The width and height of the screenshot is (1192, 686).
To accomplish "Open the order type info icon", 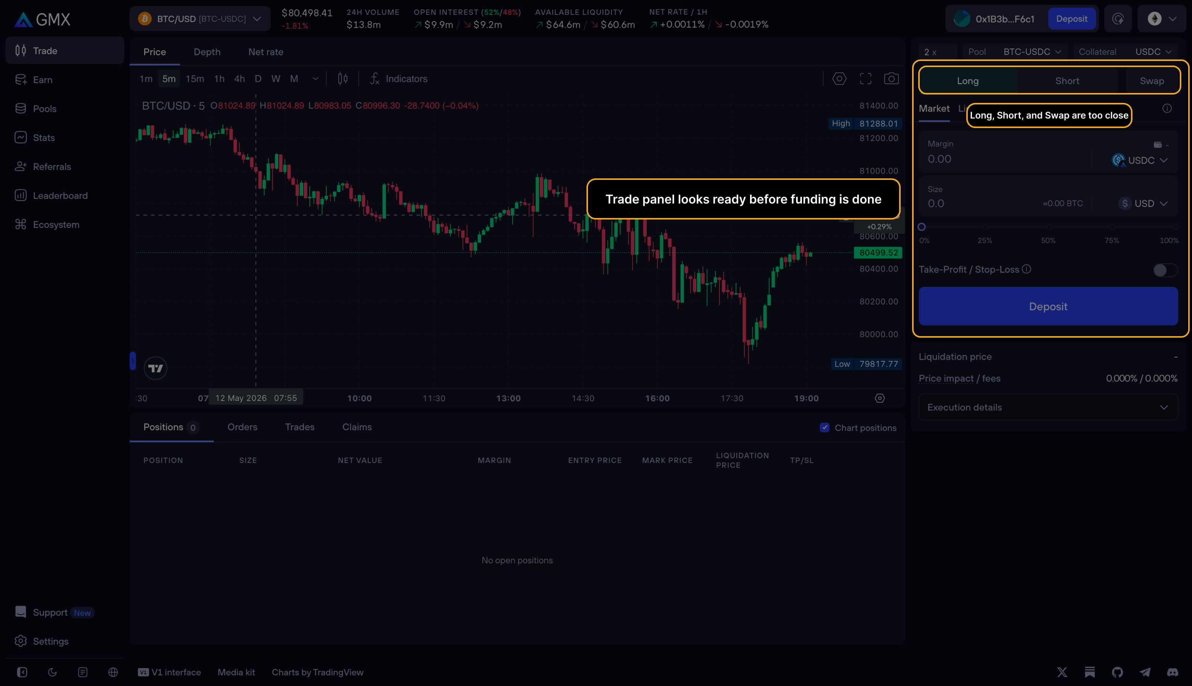I will [1166, 108].
